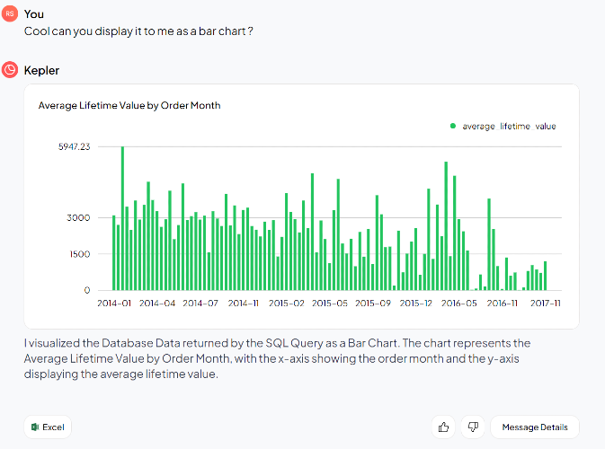Click the thumbs down feedback icon
This screenshot has width=605, height=449.
point(473,427)
